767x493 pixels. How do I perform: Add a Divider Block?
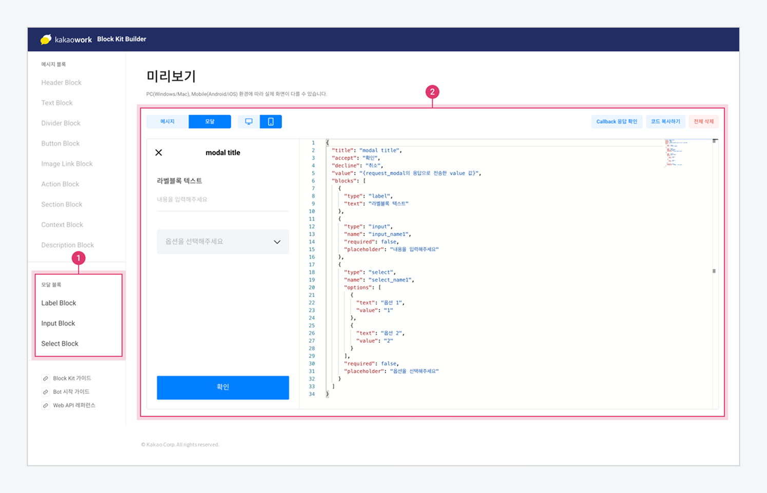pos(61,123)
